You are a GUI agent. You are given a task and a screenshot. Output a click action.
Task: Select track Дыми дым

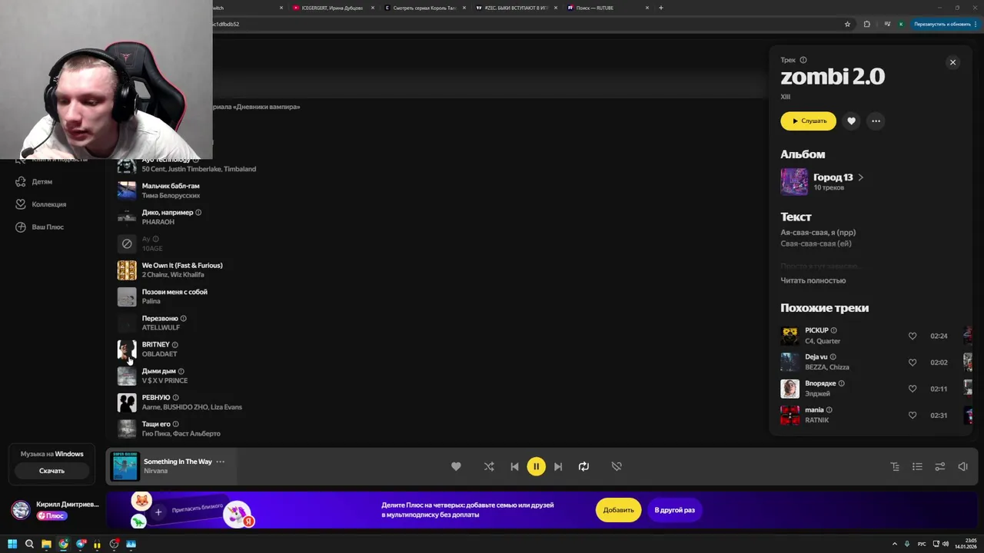point(159,371)
